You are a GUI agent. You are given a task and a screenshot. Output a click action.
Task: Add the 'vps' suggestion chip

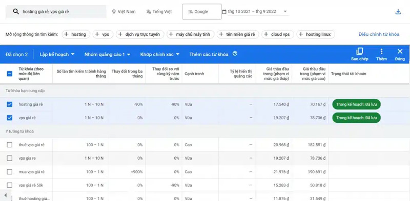point(103,34)
